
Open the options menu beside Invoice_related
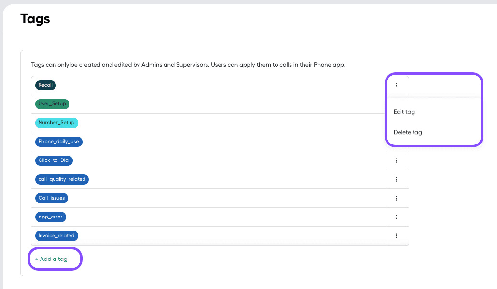(x=397, y=236)
